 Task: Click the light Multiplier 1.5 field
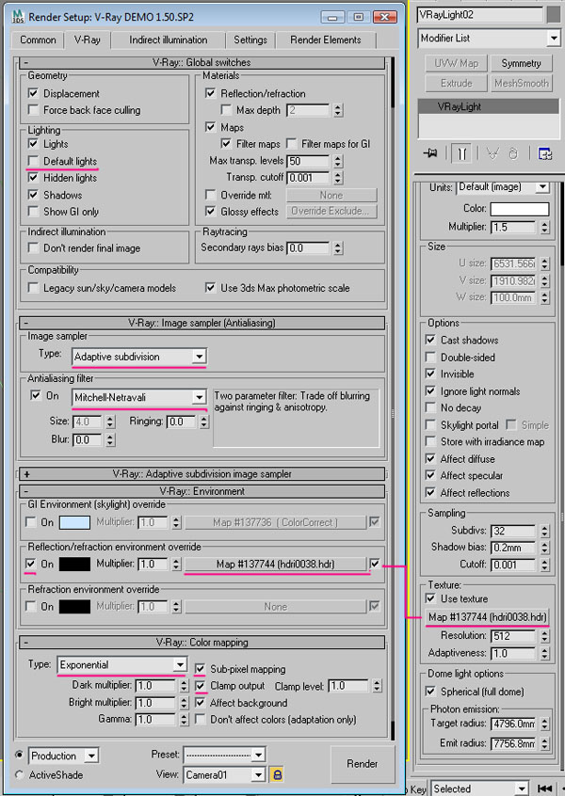click(x=513, y=227)
